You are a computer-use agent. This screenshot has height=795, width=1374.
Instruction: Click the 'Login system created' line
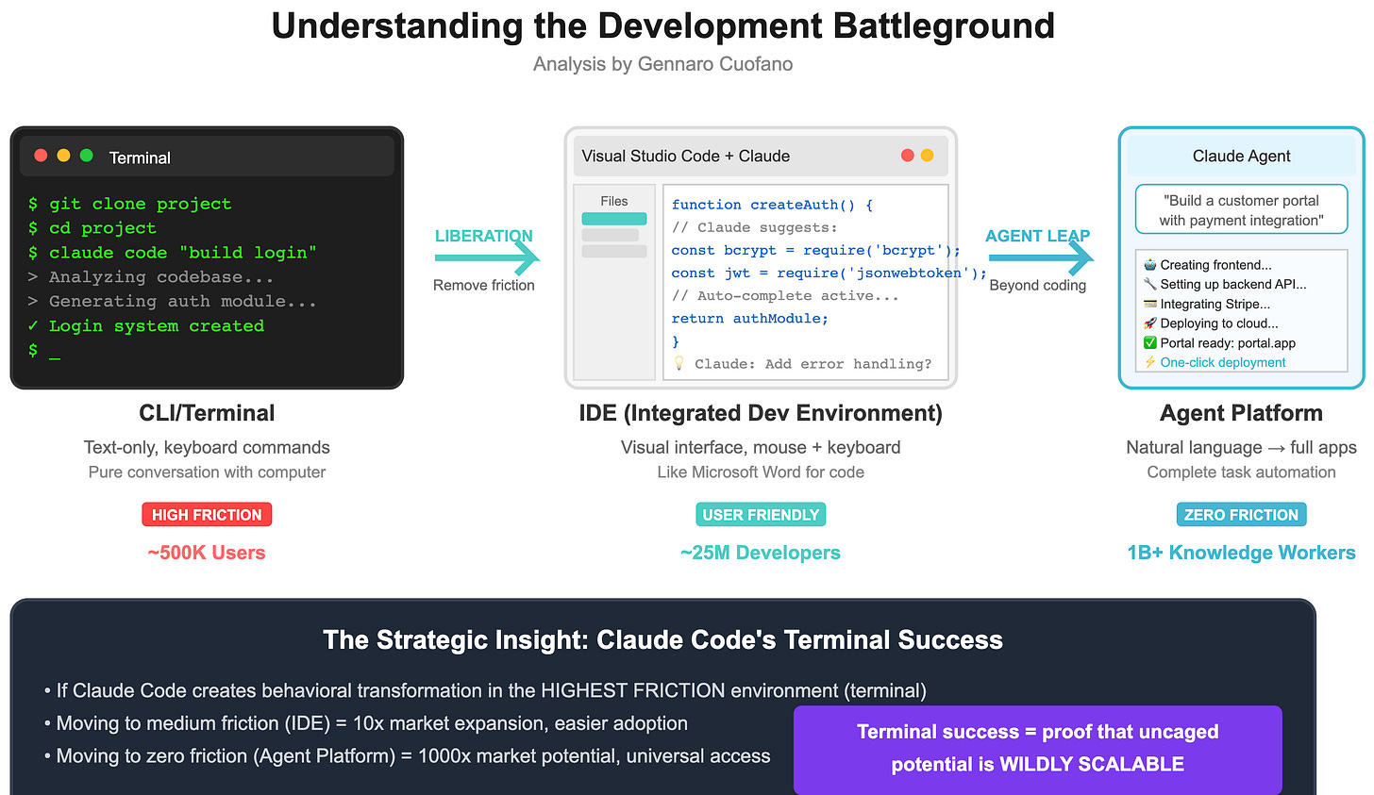click(x=146, y=326)
